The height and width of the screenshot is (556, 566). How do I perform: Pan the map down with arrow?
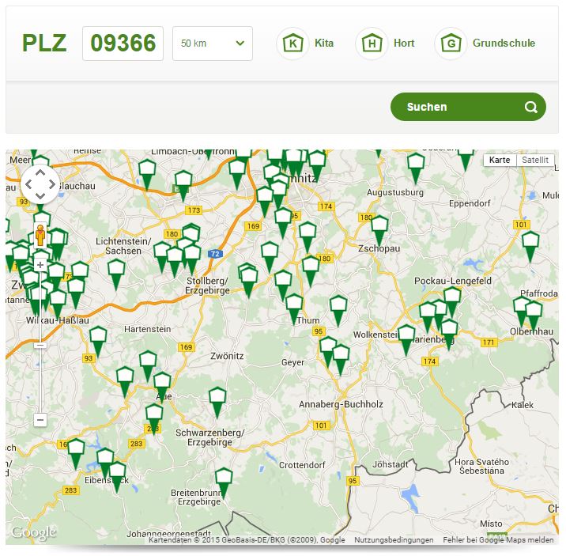[x=40, y=196]
